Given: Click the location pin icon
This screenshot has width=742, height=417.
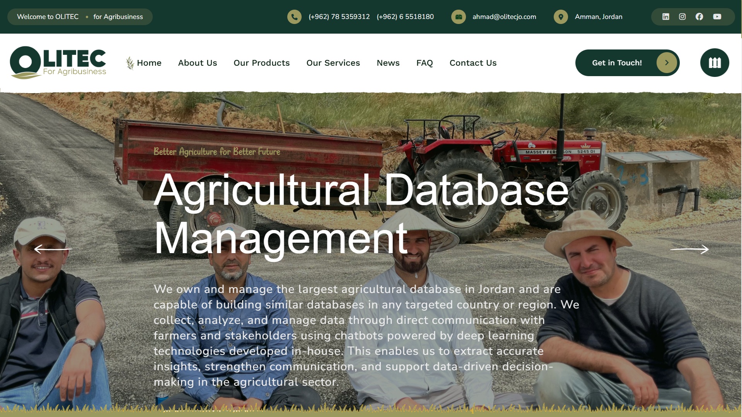Looking at the screenshot, I should coord(561,17).
